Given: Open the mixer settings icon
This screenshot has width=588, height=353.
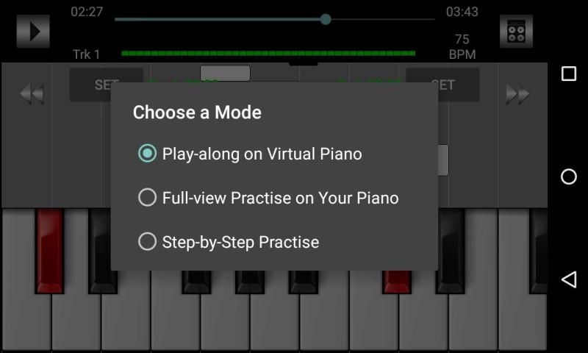Looking at the screenshot, I should point(516,32).
